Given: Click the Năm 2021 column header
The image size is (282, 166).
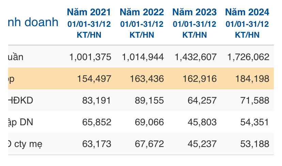Looking at the screenshot, I should point(89,13).
